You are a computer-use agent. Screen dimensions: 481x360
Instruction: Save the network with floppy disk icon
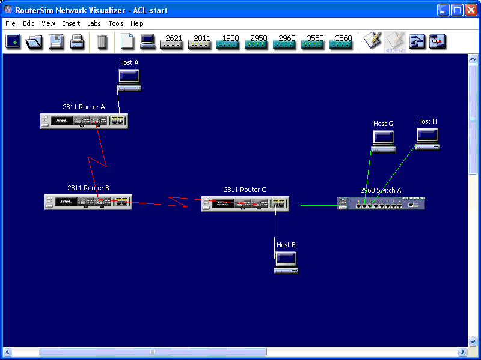pos(56,41)
